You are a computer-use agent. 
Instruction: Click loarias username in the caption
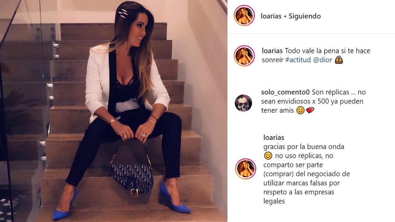(272, 51)
